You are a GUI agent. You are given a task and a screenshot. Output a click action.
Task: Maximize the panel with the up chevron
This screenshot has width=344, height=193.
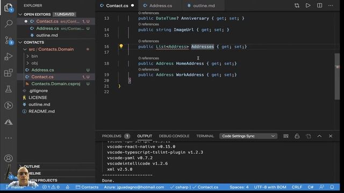coord(319,136)
